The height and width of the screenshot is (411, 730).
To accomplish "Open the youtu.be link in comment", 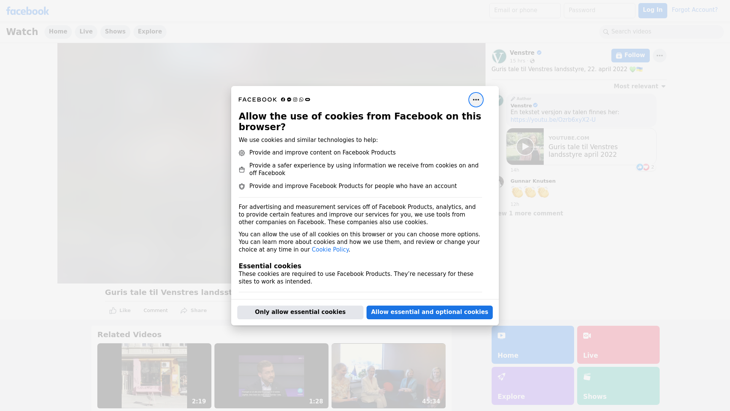I will tap(553, 120).
